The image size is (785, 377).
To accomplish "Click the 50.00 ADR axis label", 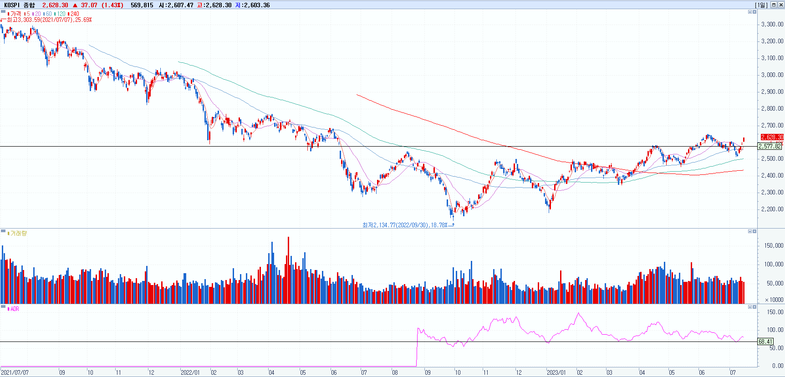I will click(x=776, y=348).
